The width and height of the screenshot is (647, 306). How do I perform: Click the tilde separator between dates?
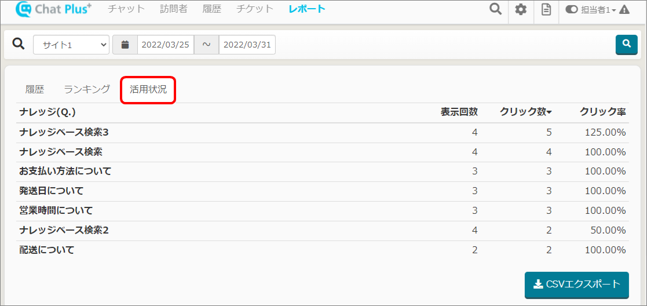pos(206,45)
